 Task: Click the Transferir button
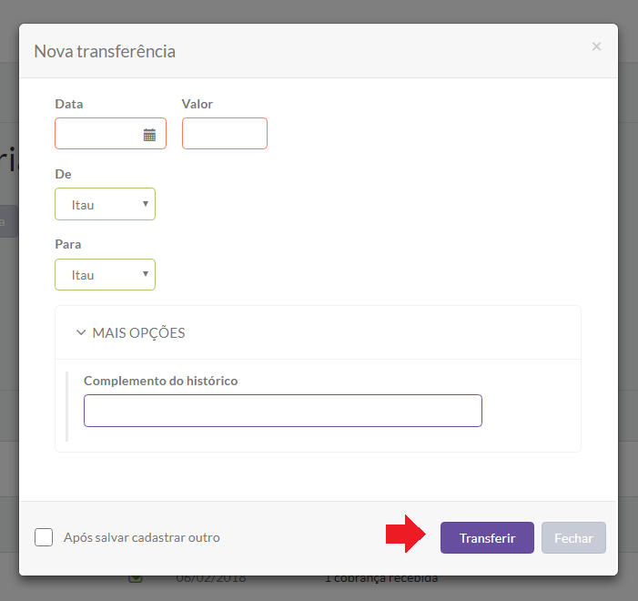pyautogui.click(x=487, y=537)
